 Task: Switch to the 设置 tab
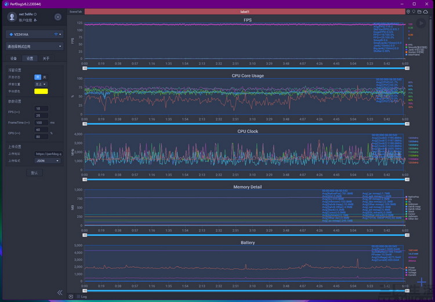30,58
